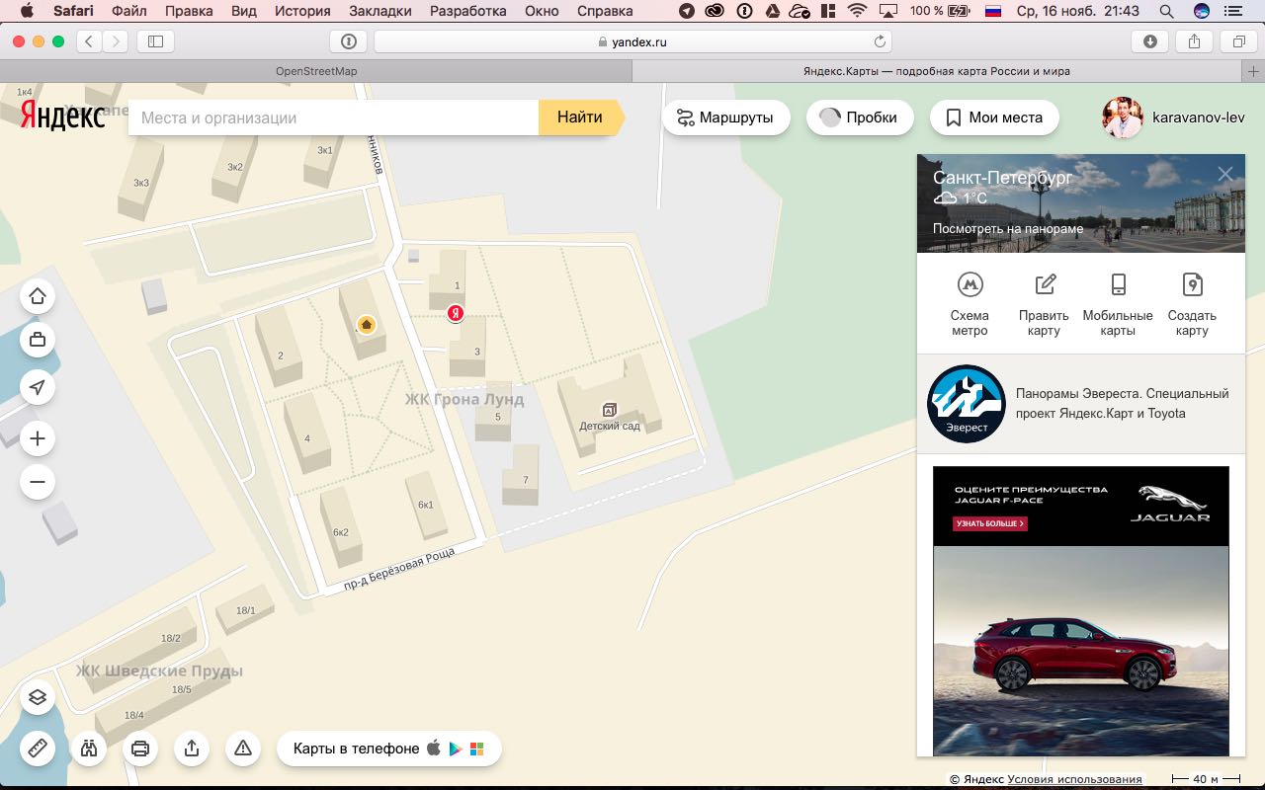The width and height of the screenshot is (1265, 790).
Task: Open the Разработка menu
Action: 468,11
